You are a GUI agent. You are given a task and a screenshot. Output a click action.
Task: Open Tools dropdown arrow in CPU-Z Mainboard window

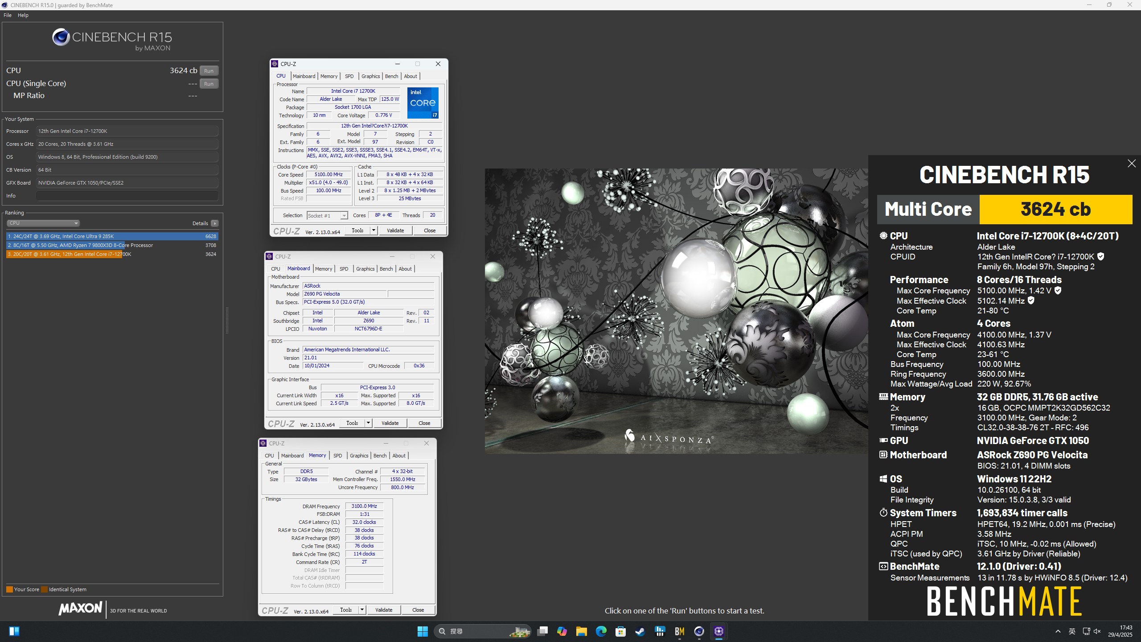[x=368, y=423]
